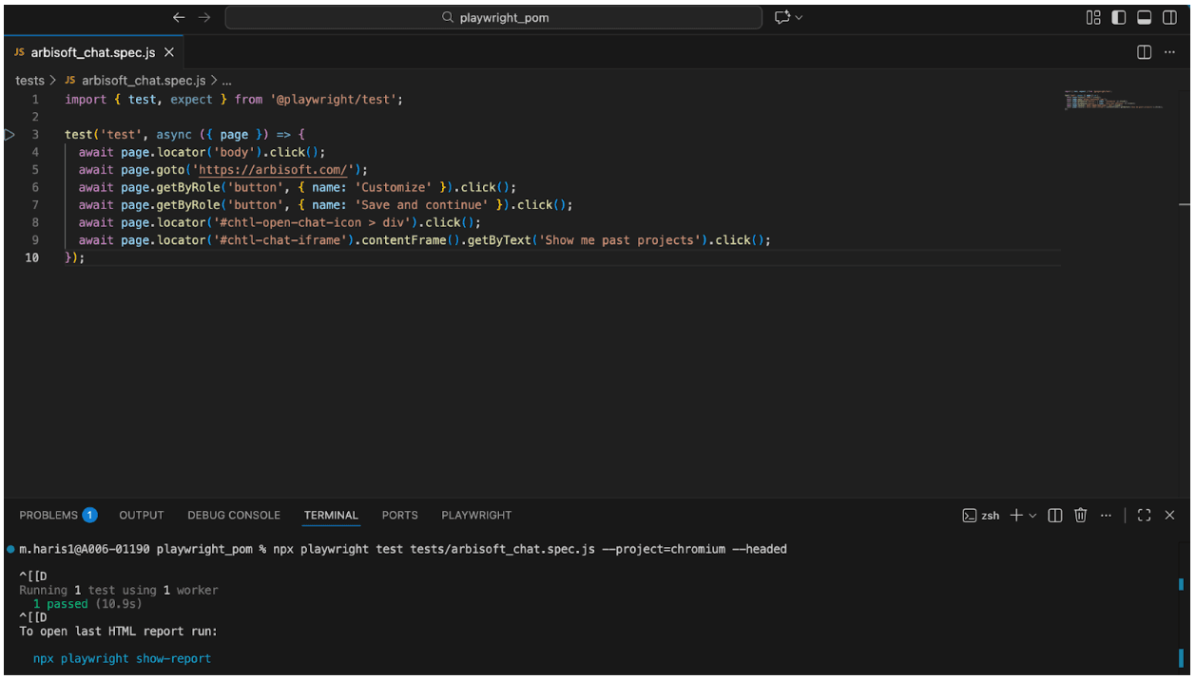Open the DEBUG CONSOLE tab
Image resolution: width=1196 pixels, height=680 pixels.
234,515
